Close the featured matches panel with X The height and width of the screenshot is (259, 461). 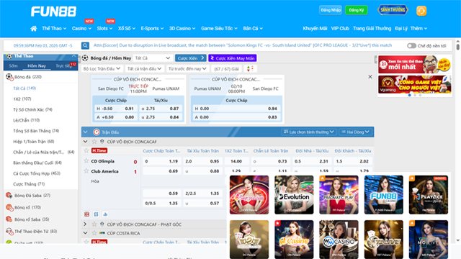(370, 77)
